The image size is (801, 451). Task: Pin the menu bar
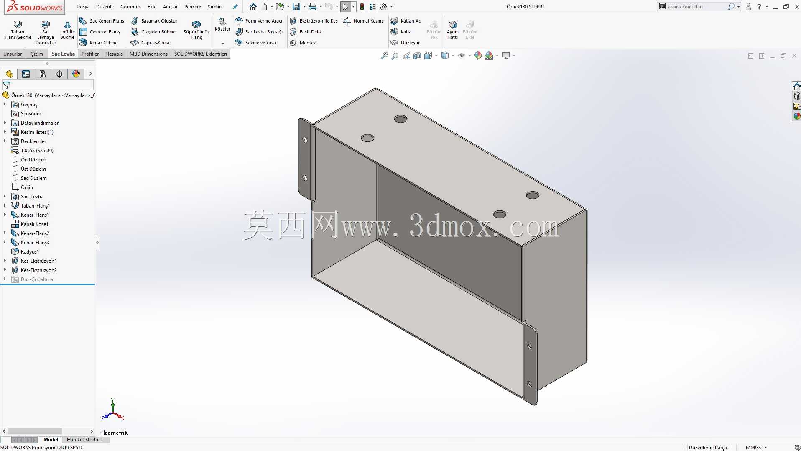[x=235, y=7]
